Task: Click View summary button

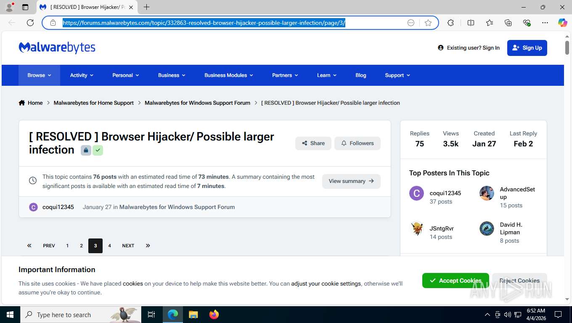Action: point(351,181)
